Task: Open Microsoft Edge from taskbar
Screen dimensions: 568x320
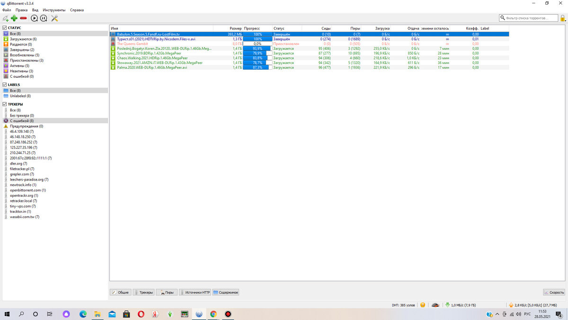Action: pos(83,314)
